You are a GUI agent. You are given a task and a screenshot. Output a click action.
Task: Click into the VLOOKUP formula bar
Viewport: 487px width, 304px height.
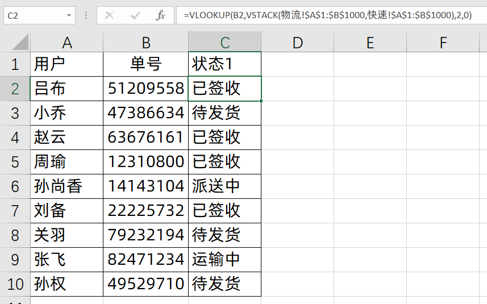(331, 15)
